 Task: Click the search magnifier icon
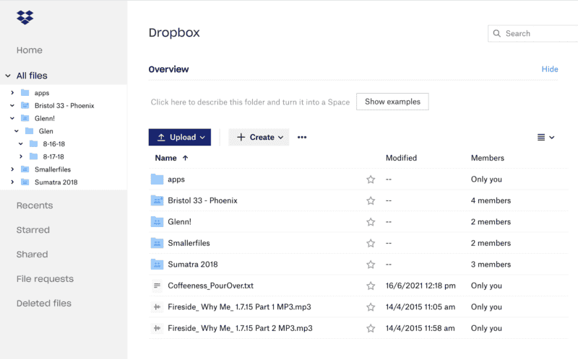[x=497, y=33]
